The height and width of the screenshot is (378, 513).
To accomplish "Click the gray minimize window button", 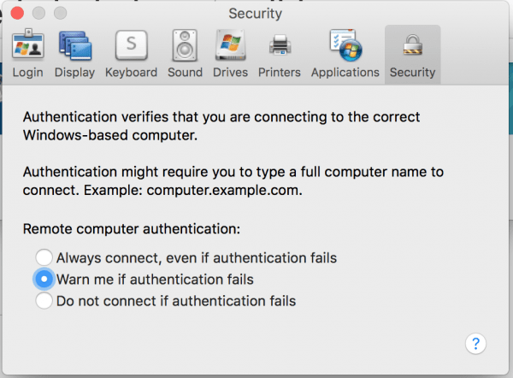I will pos(38,14).
